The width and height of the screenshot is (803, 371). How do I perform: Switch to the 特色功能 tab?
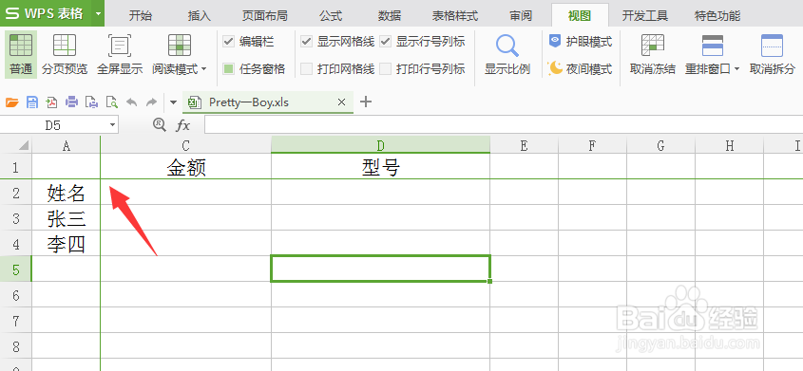(717, 16)
